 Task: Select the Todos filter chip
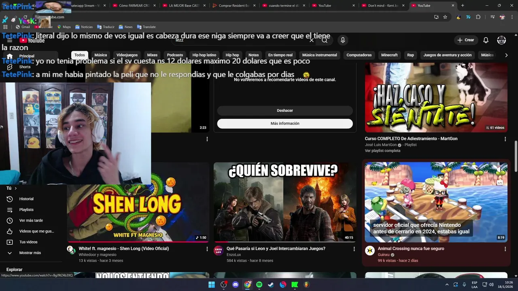80,55
